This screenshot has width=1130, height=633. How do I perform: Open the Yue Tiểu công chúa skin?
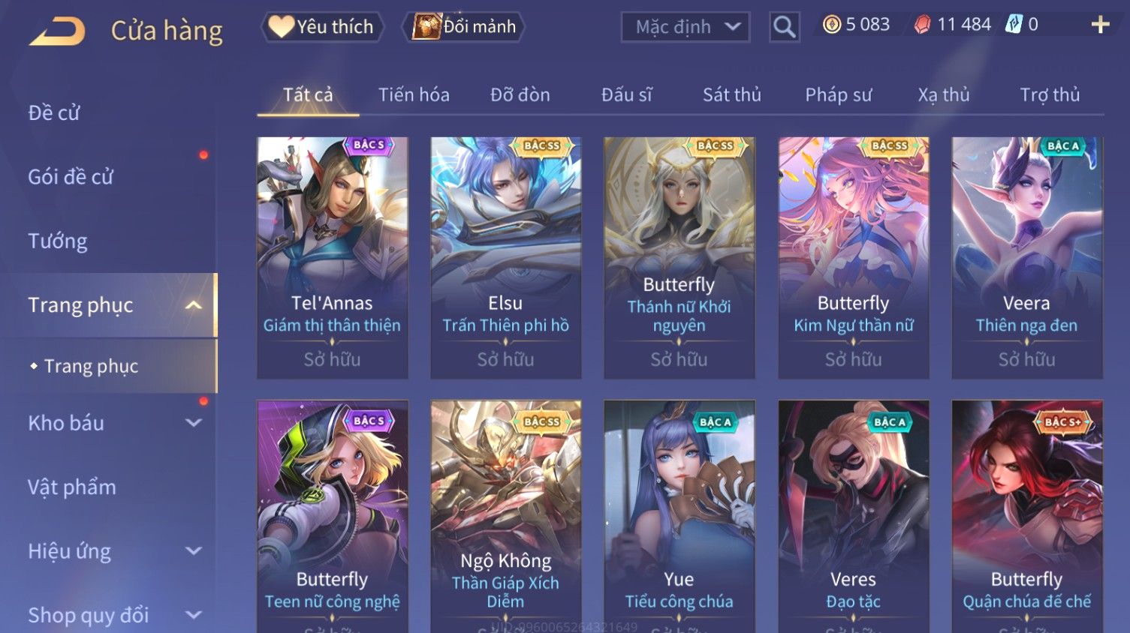click(x=679, y=516)
